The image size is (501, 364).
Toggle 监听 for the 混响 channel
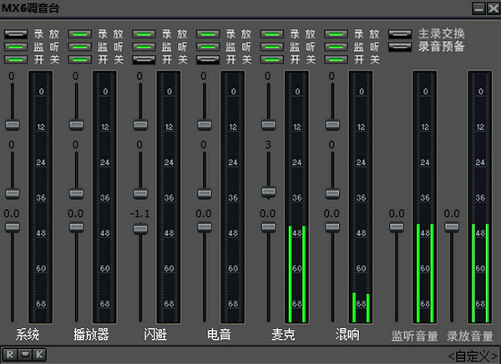point(336,47)
